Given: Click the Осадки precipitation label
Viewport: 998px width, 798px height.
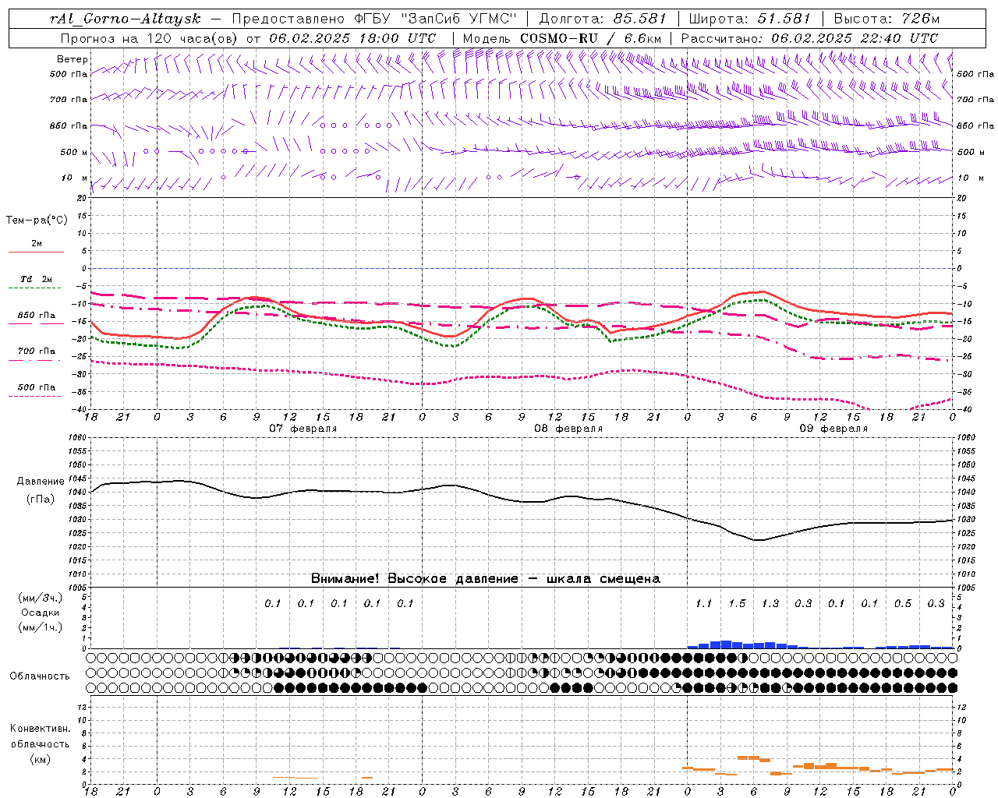Looking at the screenshot, I should point(40,613).
